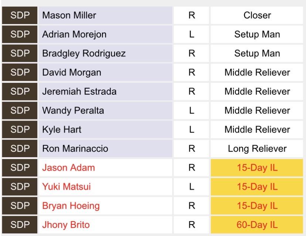Open injured pitcher Jason Adam's page
The width and height of the screenshot is (306, 236).
[x=68, y=168]
